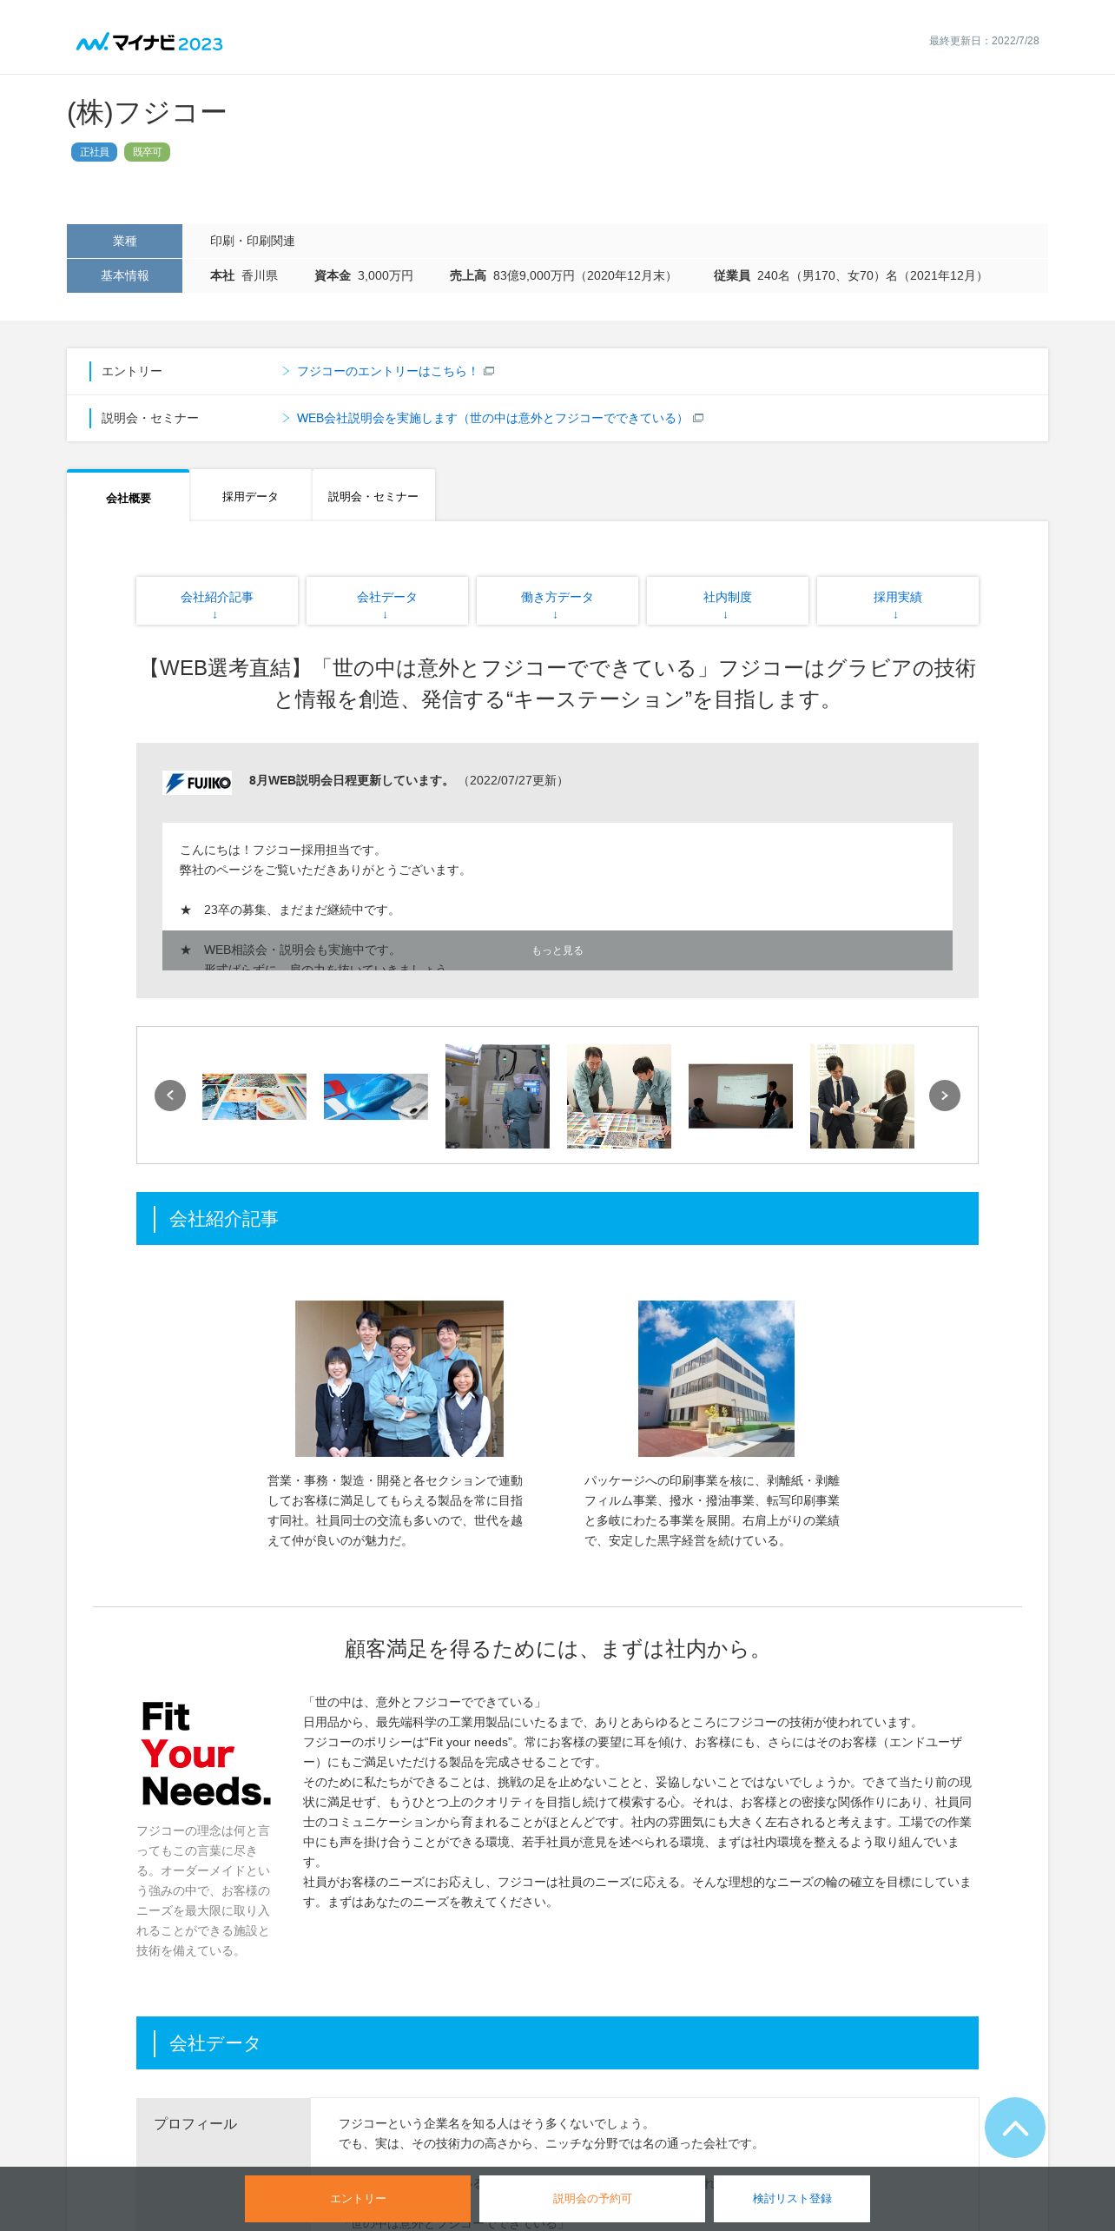Click the 【WEB選考直結】 headline text

tap(557, 684)
